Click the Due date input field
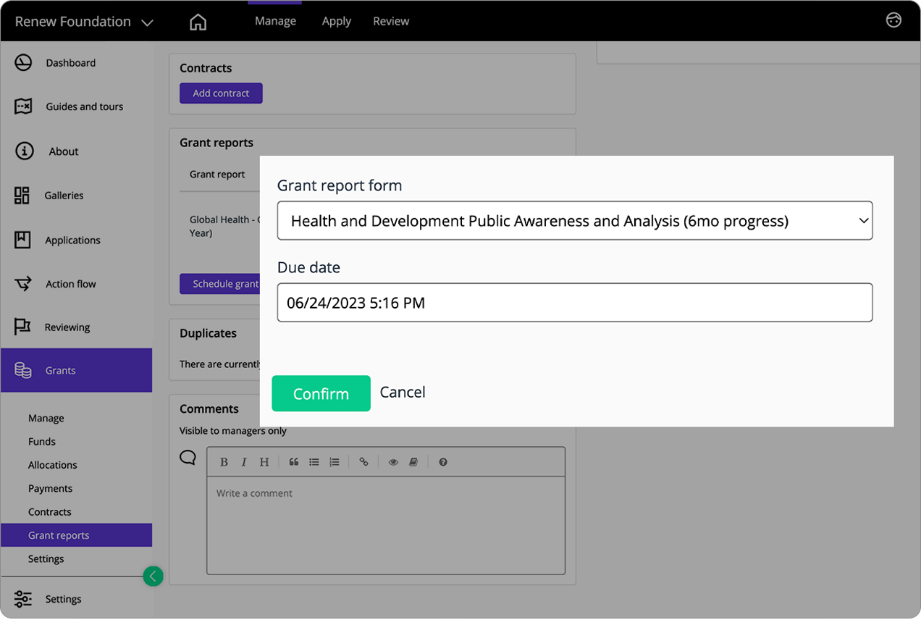The width and height of the screenshot is (921, 620). (575, 302)
